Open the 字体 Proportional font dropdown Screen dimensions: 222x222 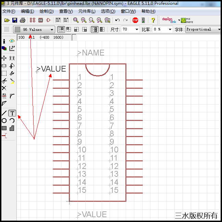pos(203,29)
